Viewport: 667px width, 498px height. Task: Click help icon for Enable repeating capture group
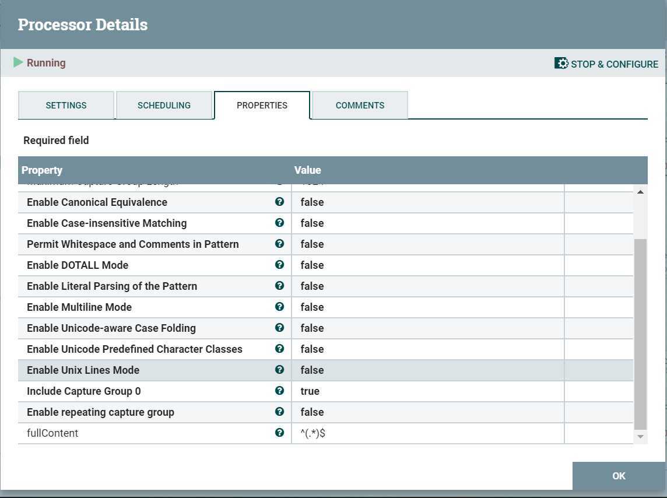pos(279,411)
